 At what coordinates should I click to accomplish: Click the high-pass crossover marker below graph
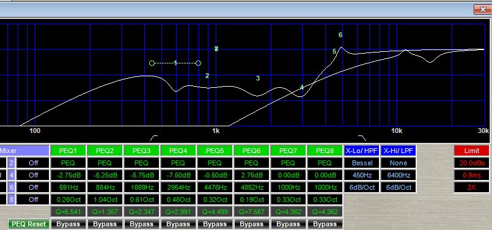click(153, 138)
